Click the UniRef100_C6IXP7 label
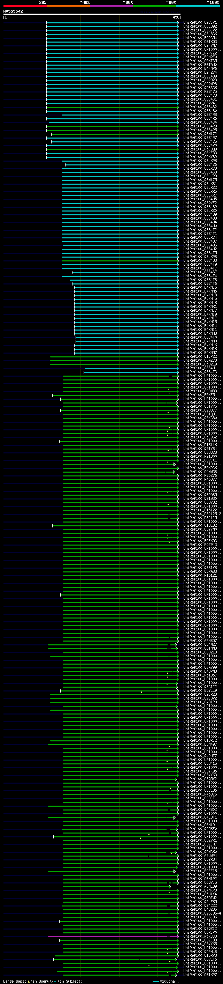Image resolution: width=223 pixels, height=984 pixels. 200,975
